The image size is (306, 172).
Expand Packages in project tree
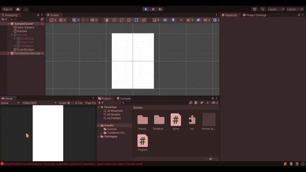point(98,137)
